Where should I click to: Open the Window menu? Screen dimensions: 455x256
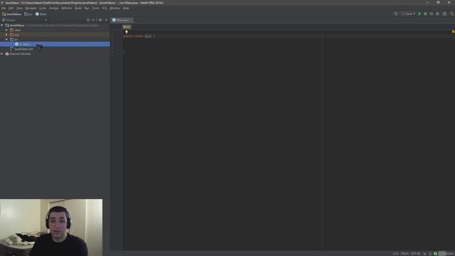(115, 8)
